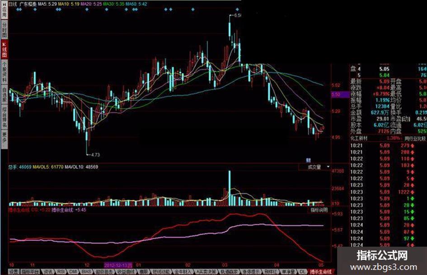Select the 10:23 tick row with 1222 volume
The height and width of the screenshot is (275, 427).
point(382,192)
